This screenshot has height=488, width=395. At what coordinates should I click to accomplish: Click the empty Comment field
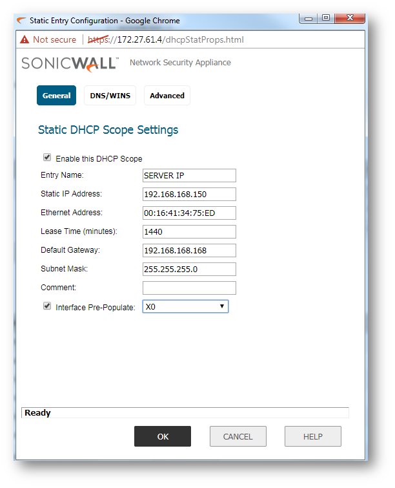189,288
